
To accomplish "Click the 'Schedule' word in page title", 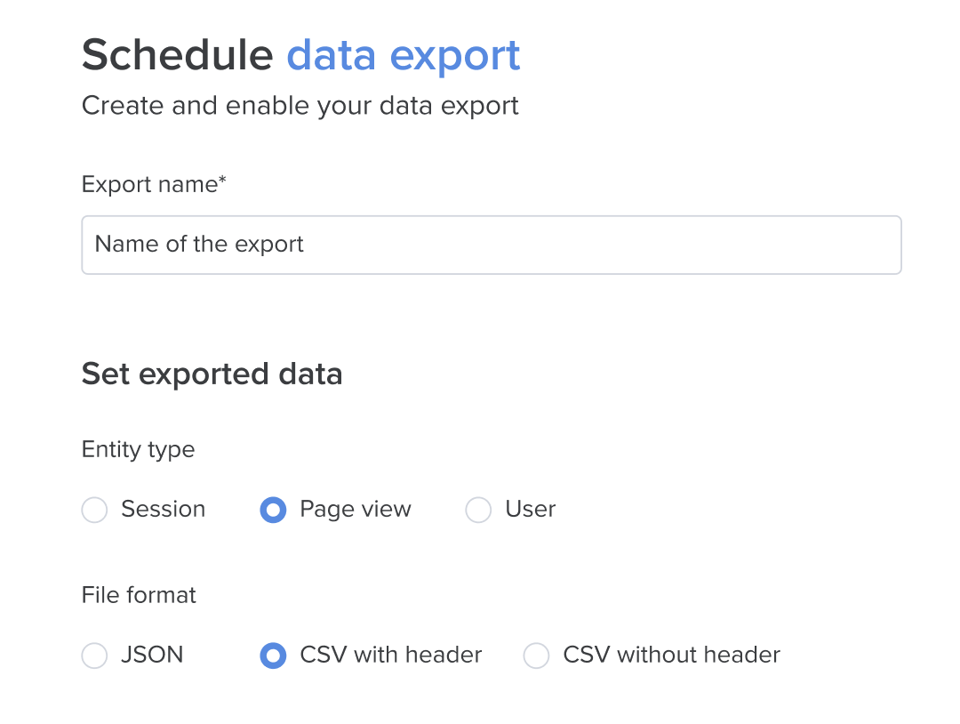I will [178, 55].
